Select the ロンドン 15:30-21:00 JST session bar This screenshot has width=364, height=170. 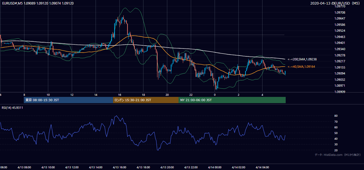coord(146,100)
